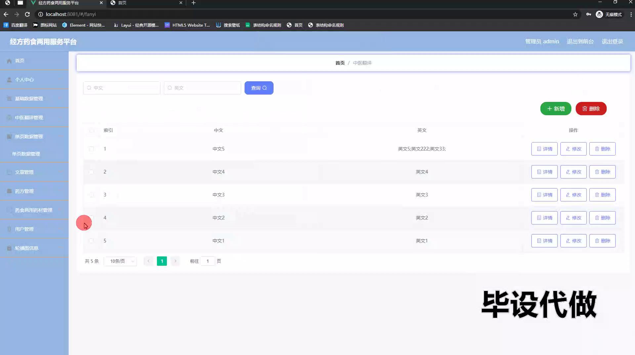This screenshot has height=355, width=635.
Task: Click the green 新增 button
Action: (556, 109)
